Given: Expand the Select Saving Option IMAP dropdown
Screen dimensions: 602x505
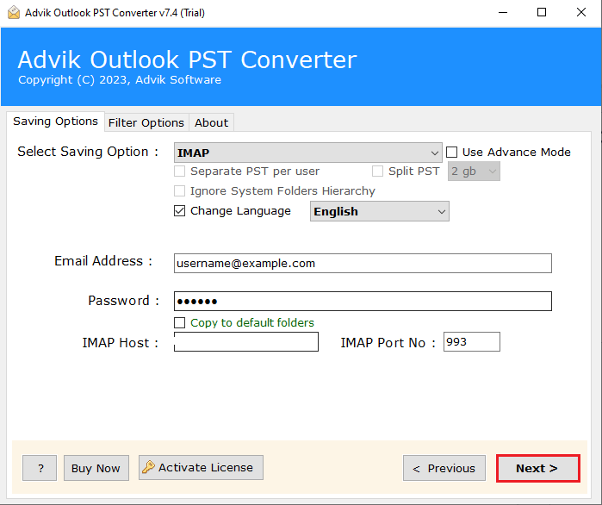Looking at the screenshot, I should coord(308,153).
